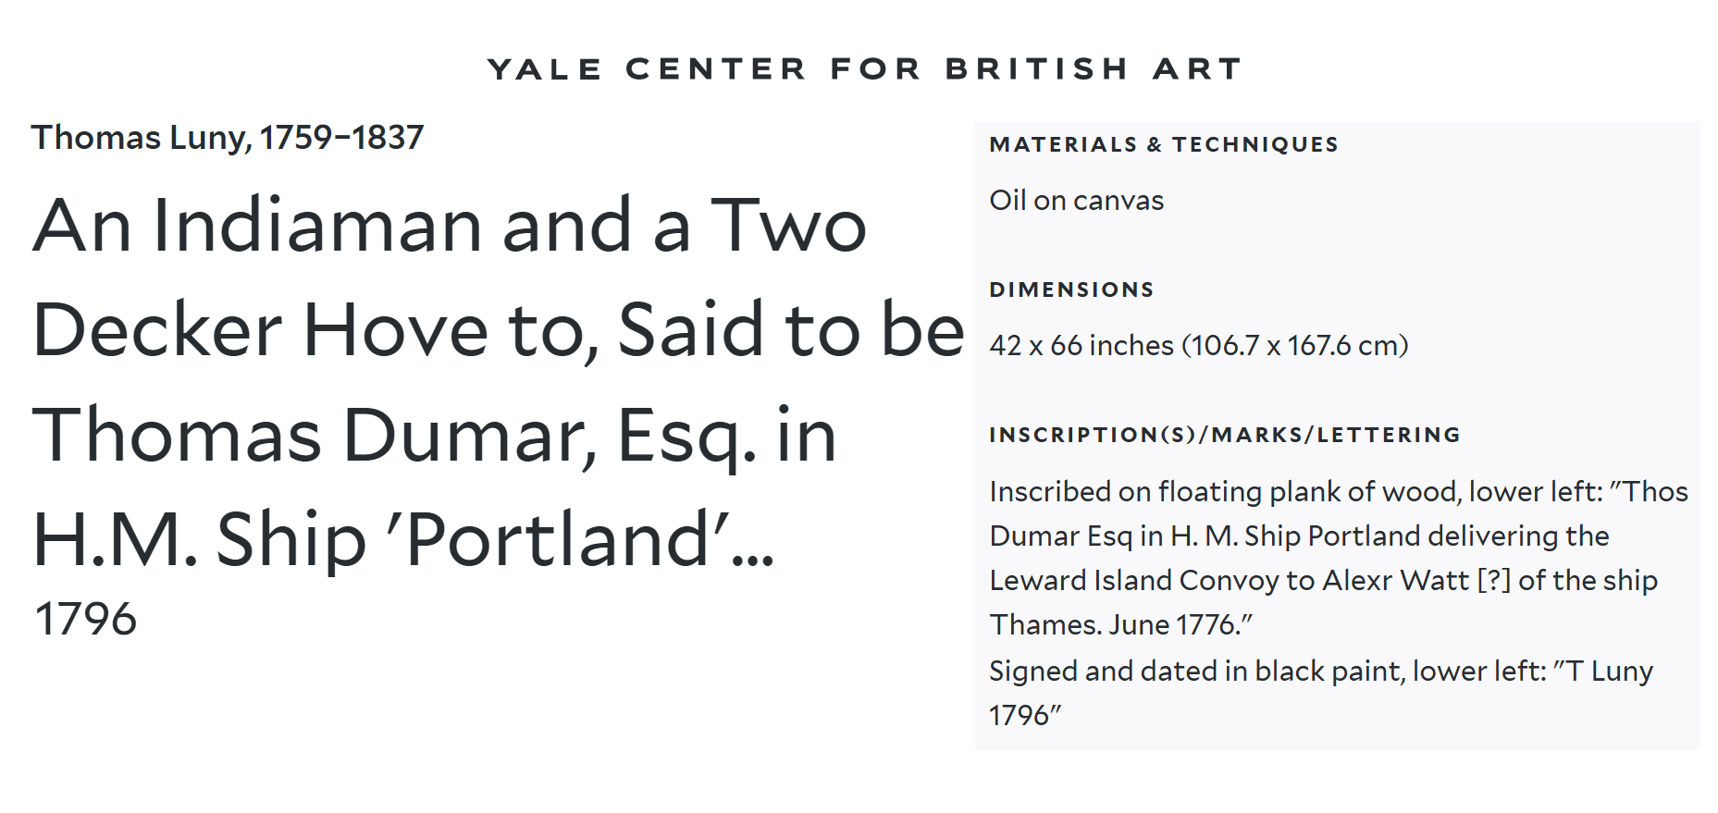
Task: Expand the truncated title via the ellipsis
Action: 753,553
